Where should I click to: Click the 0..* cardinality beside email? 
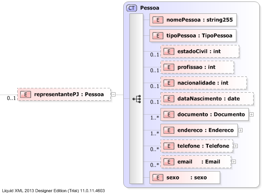pyautogui.click(x=155, y=165)
